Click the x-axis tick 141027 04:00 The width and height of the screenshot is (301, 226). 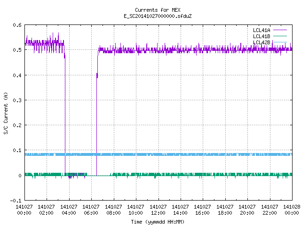tap(69, 210)
